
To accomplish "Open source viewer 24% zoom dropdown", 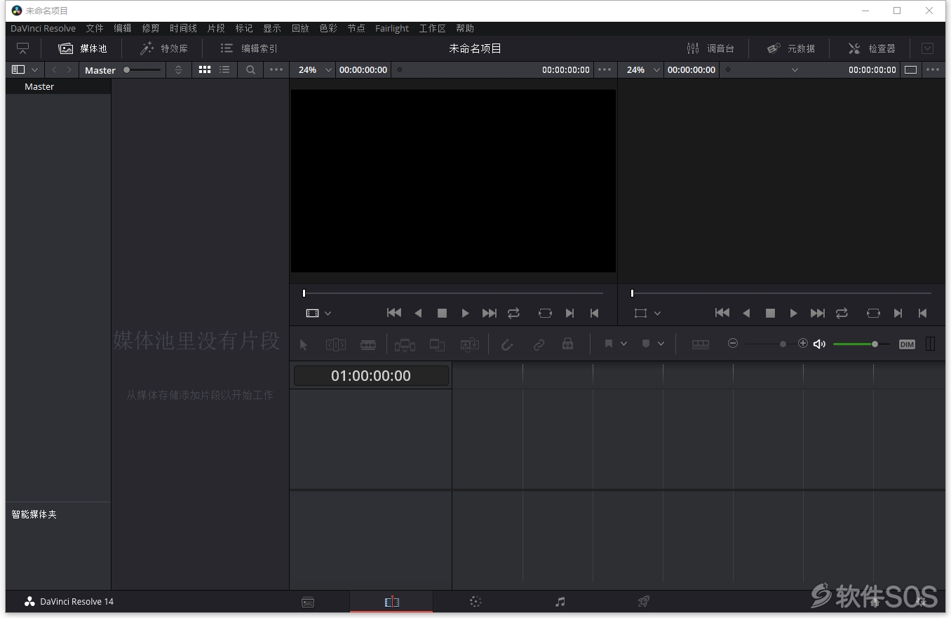I will coord(314,69).
